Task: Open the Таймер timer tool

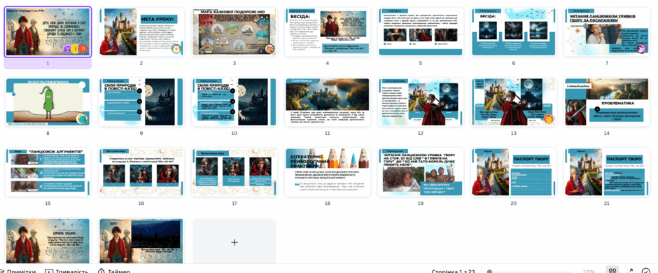Action: 114,270
